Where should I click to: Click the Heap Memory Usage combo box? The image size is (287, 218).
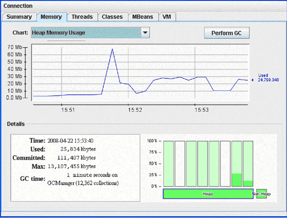click(86, 32)
